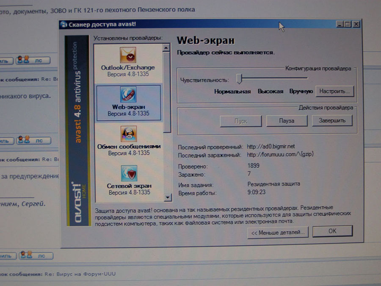Set sensitivity to Нормальная
Image resolution: width=381 pixels, height=286 pixels.
[232, 92]
